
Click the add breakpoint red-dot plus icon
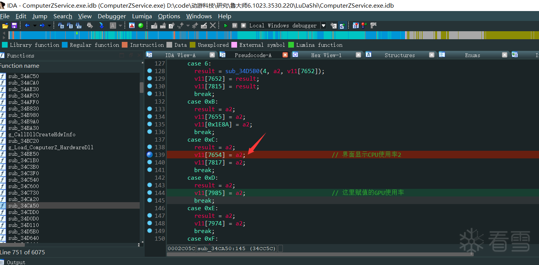point(365,26)
